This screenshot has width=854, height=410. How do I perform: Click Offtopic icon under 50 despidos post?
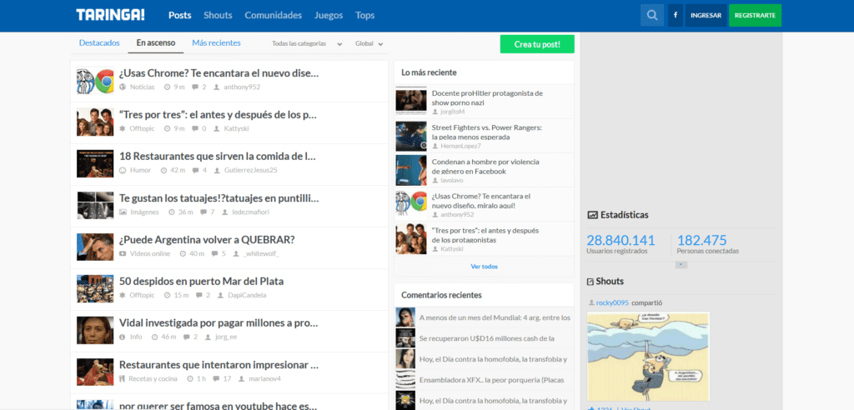click(x=123, y=295)
